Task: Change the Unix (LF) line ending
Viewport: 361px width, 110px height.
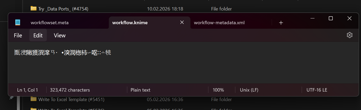Action: point(249,90)
